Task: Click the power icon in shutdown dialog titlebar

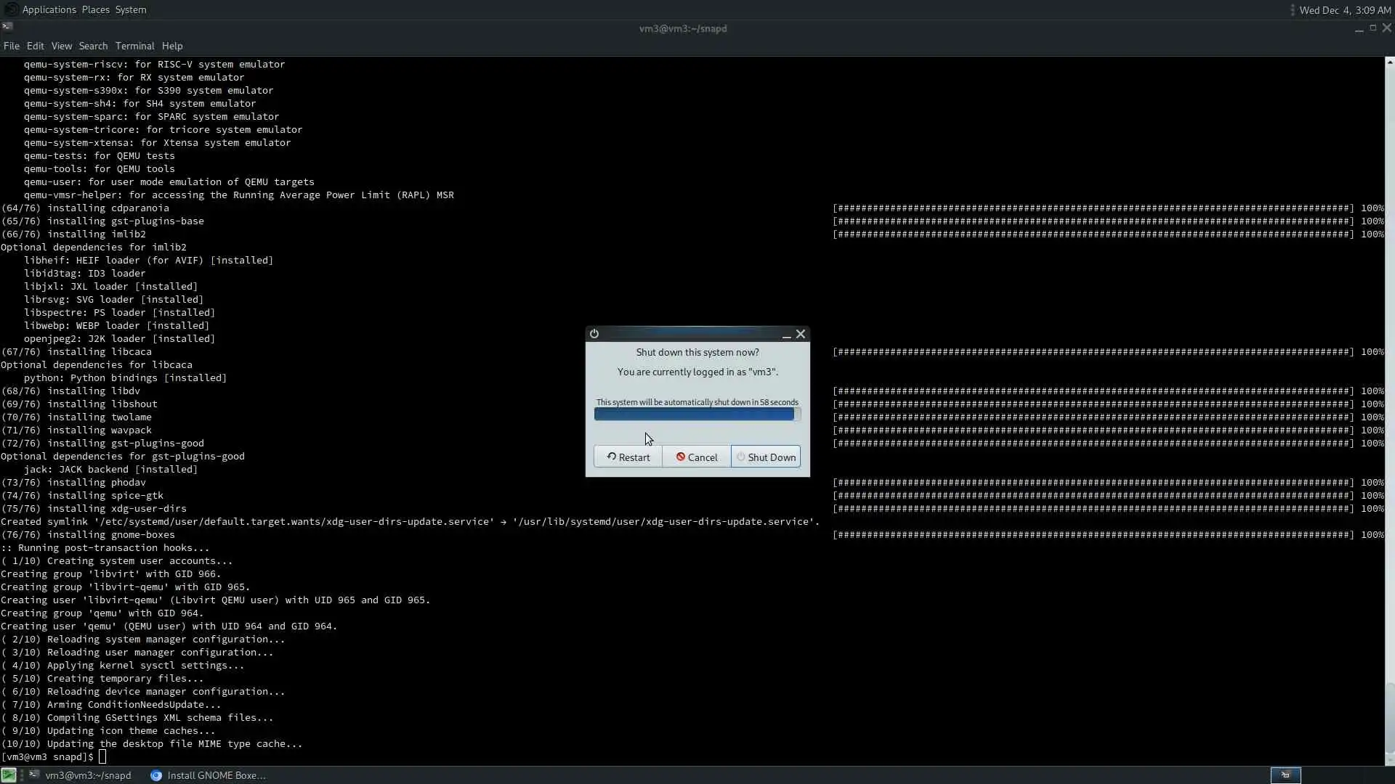Action: (x=594, y=334)
